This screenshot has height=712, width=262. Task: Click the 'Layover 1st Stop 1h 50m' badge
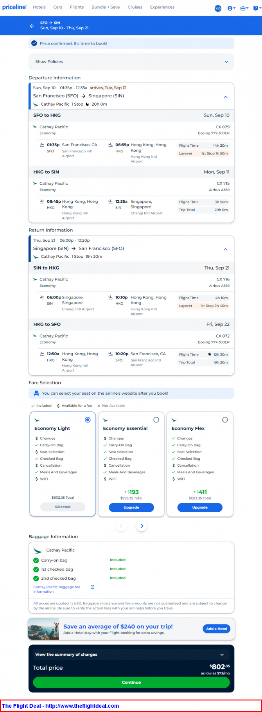click(x=203, y=153)
